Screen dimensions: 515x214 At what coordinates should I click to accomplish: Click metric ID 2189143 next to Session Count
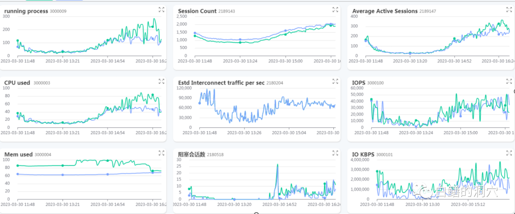click(x=227, y=11)
